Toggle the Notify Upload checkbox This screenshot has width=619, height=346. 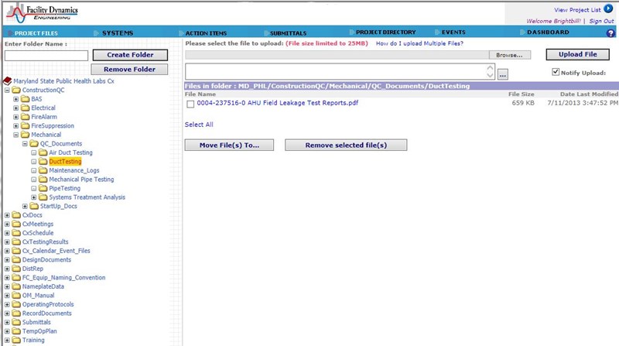(556, 73)
